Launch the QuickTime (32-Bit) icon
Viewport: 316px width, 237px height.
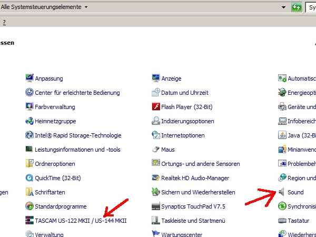coord(29,178)
